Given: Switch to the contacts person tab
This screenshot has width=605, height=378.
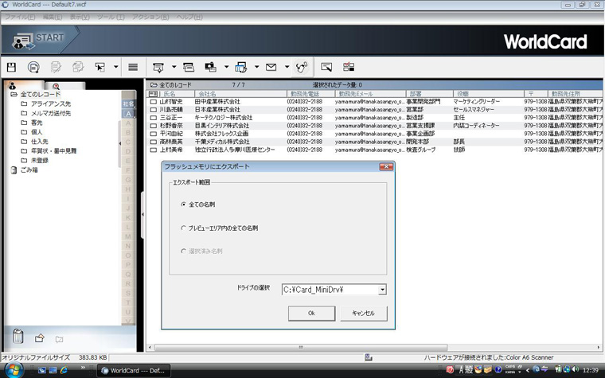Looking at the screenshot, I should coord(23,86).
